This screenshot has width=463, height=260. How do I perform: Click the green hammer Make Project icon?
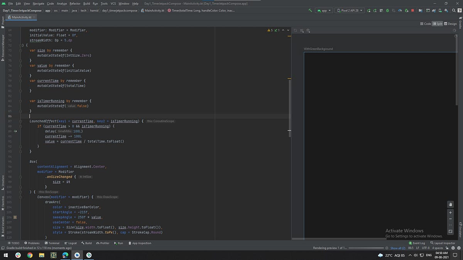pyautogui.click(x=310, y=10)
